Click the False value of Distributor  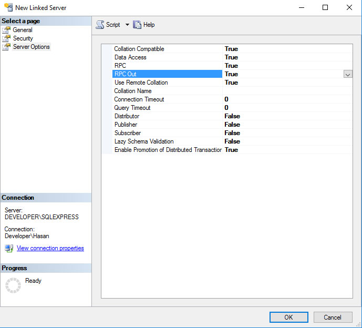coord(232,116)
